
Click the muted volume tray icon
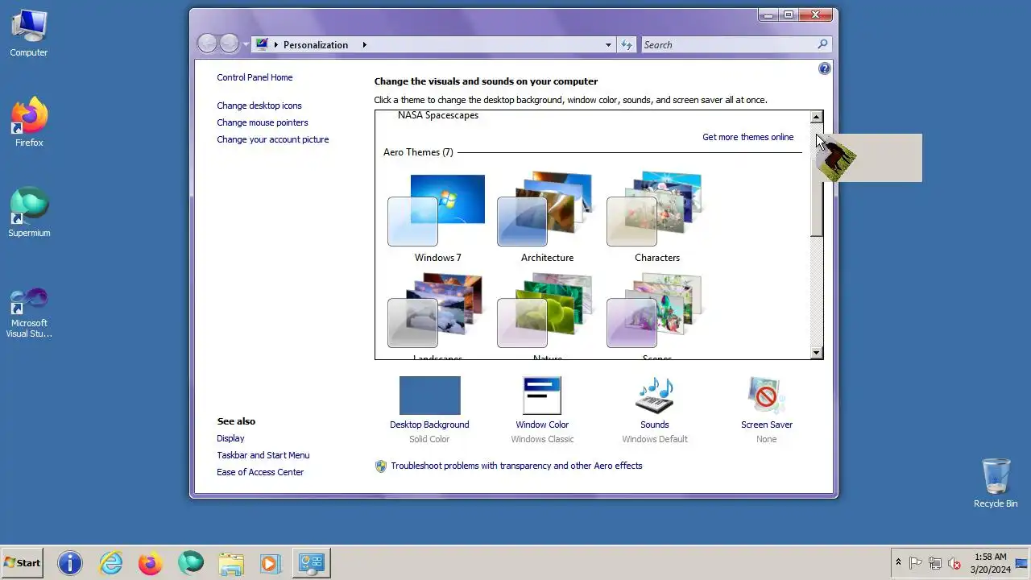(x=954, y=563)
